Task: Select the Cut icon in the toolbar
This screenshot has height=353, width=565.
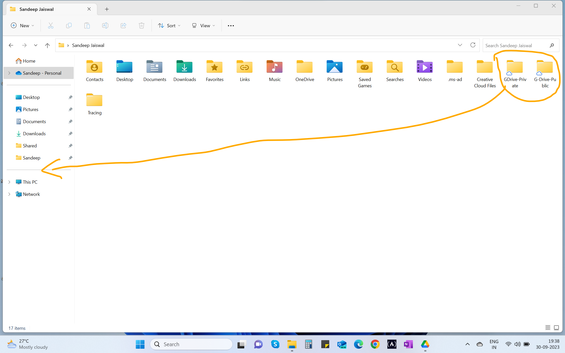Action: [x=51, y=25]
